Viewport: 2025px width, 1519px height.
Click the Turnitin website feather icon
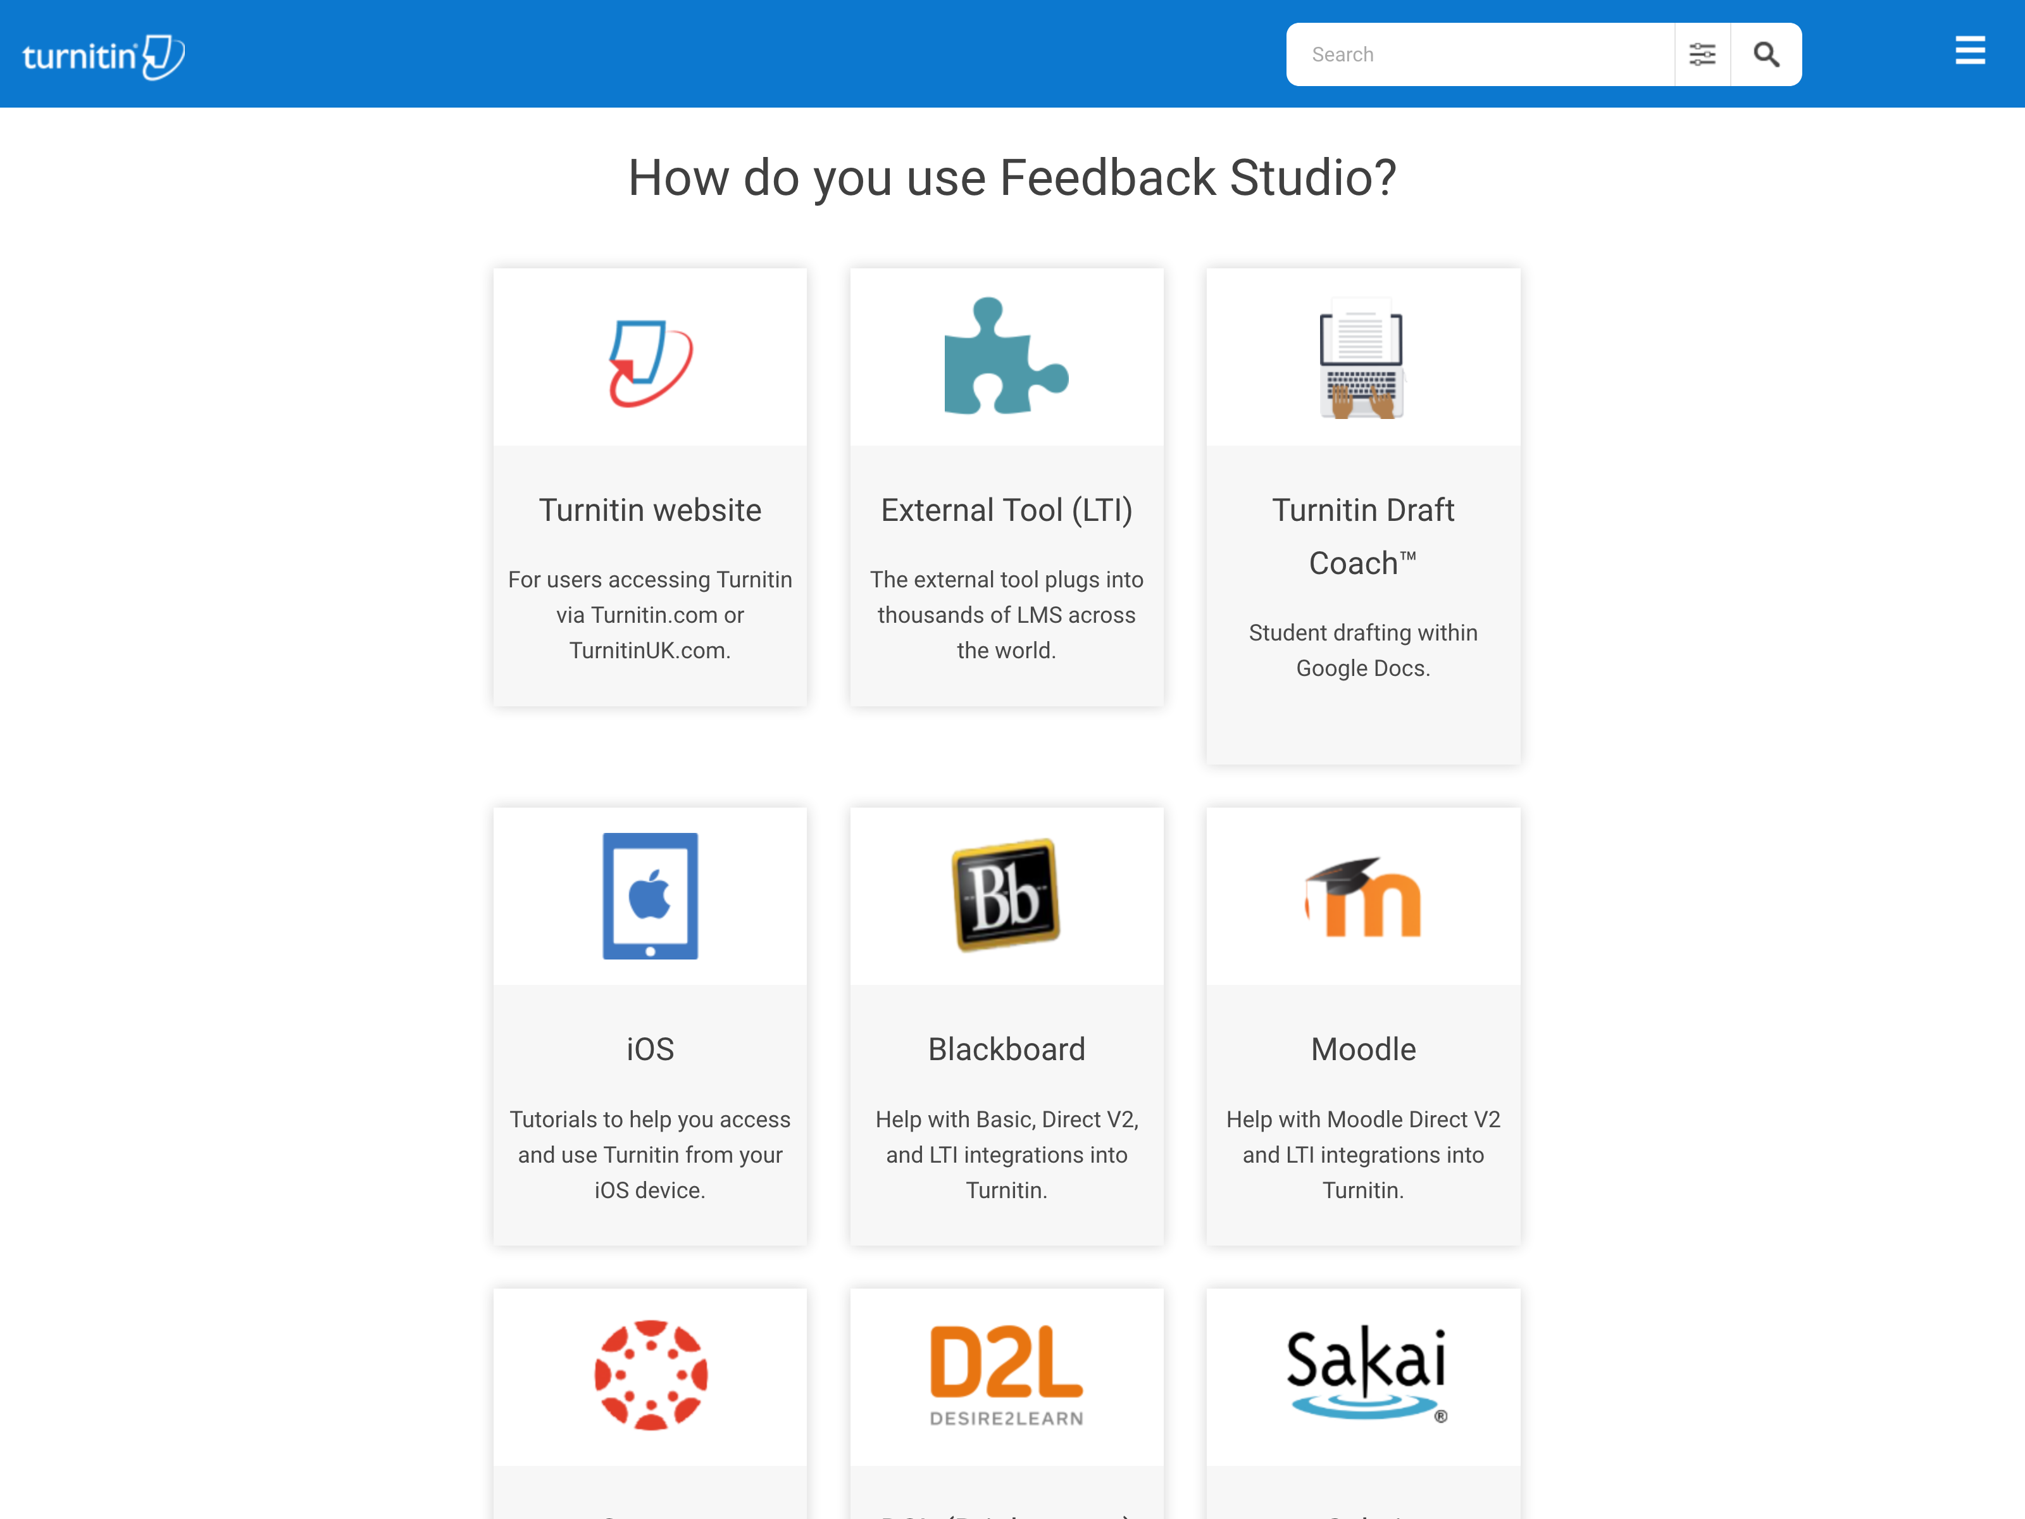pos(650,363)
